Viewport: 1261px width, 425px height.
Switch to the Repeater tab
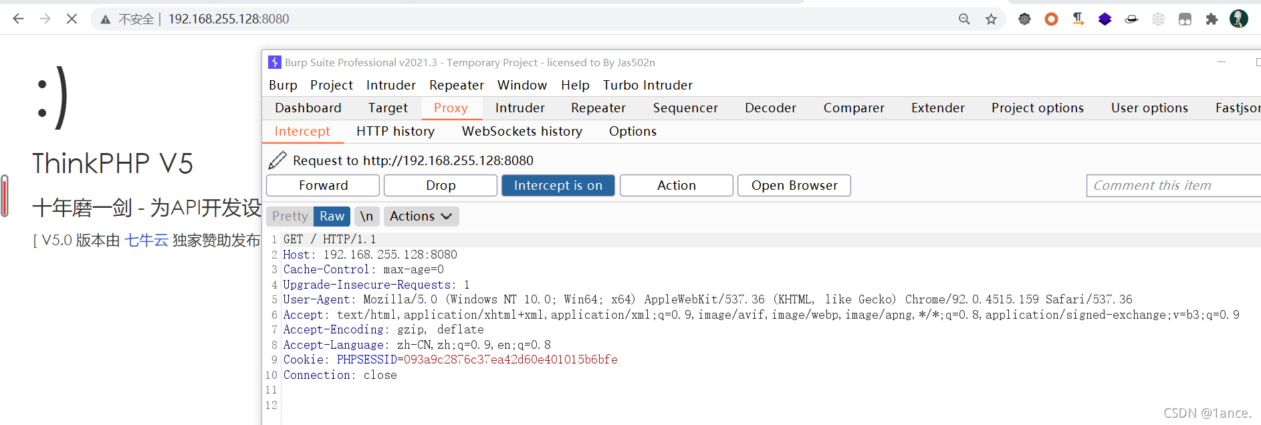tap(598, 108)
